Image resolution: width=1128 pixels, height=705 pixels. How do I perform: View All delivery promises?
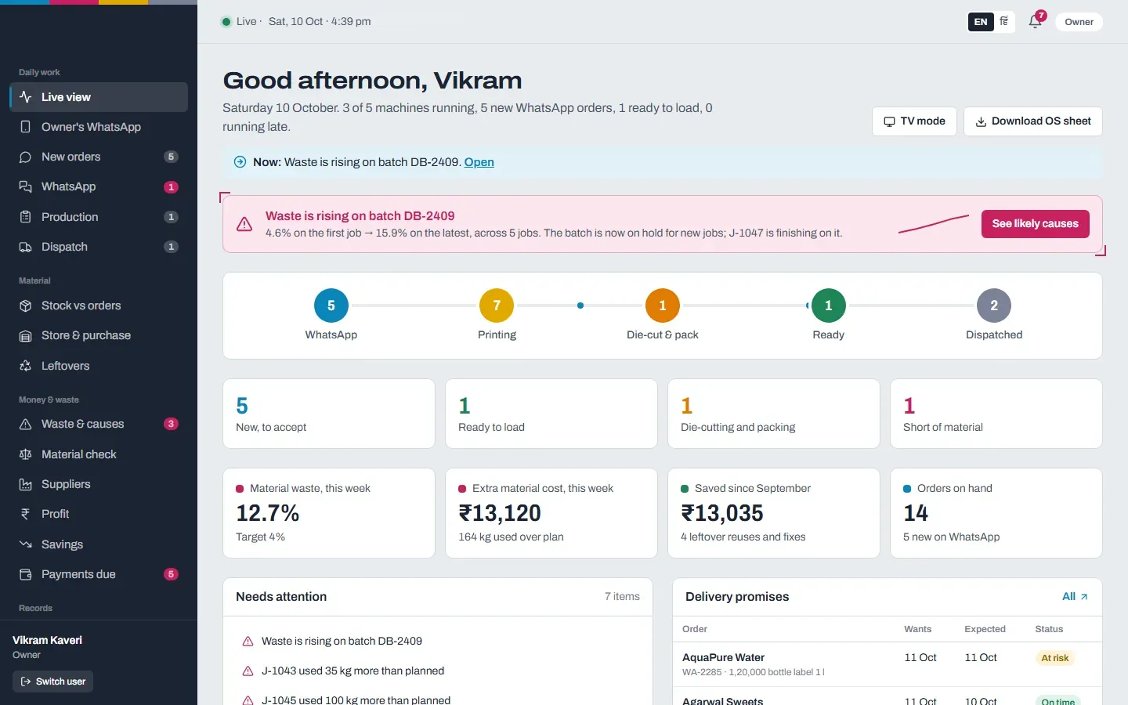click(x=1075, y=597)
